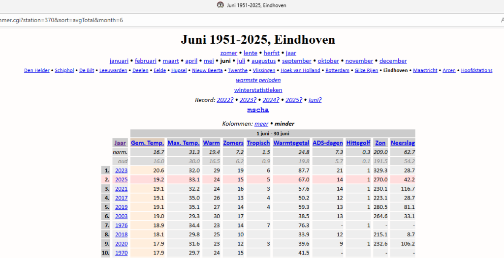Image resolution: width=504 pixels, height=258 pixels.
Task: Click the favicon in the browser tab title
Action: (x=220, y=5)
